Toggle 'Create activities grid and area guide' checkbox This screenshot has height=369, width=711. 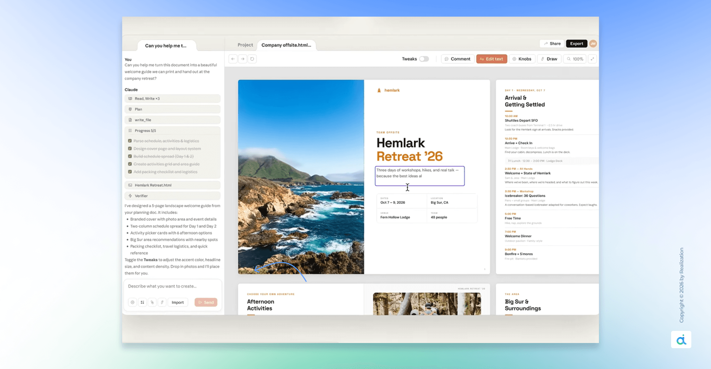pyautogui.click(x=130, y=164)
